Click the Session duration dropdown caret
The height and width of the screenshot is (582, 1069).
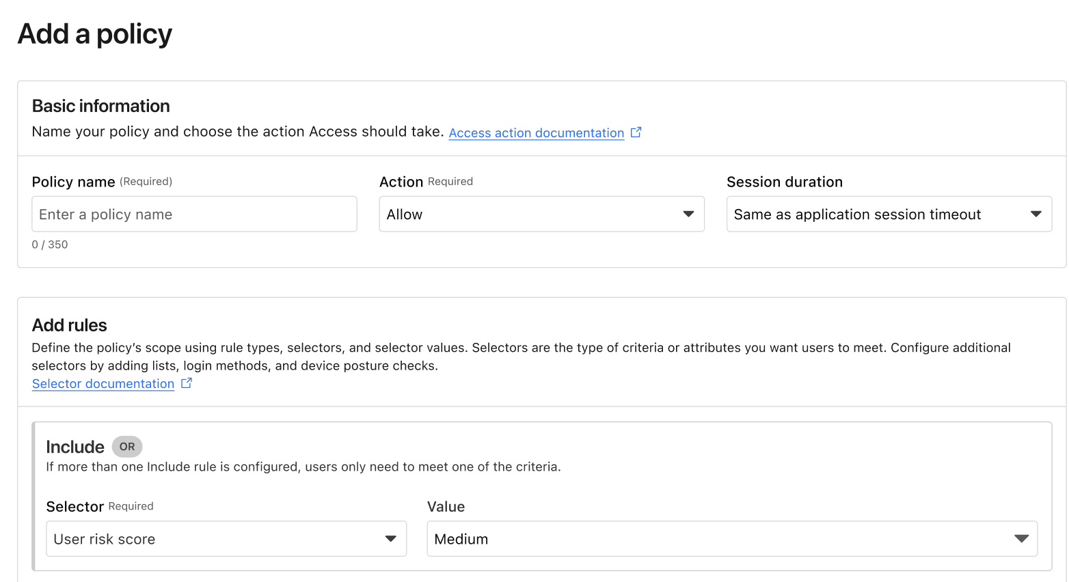click(x=1036, y=214)
